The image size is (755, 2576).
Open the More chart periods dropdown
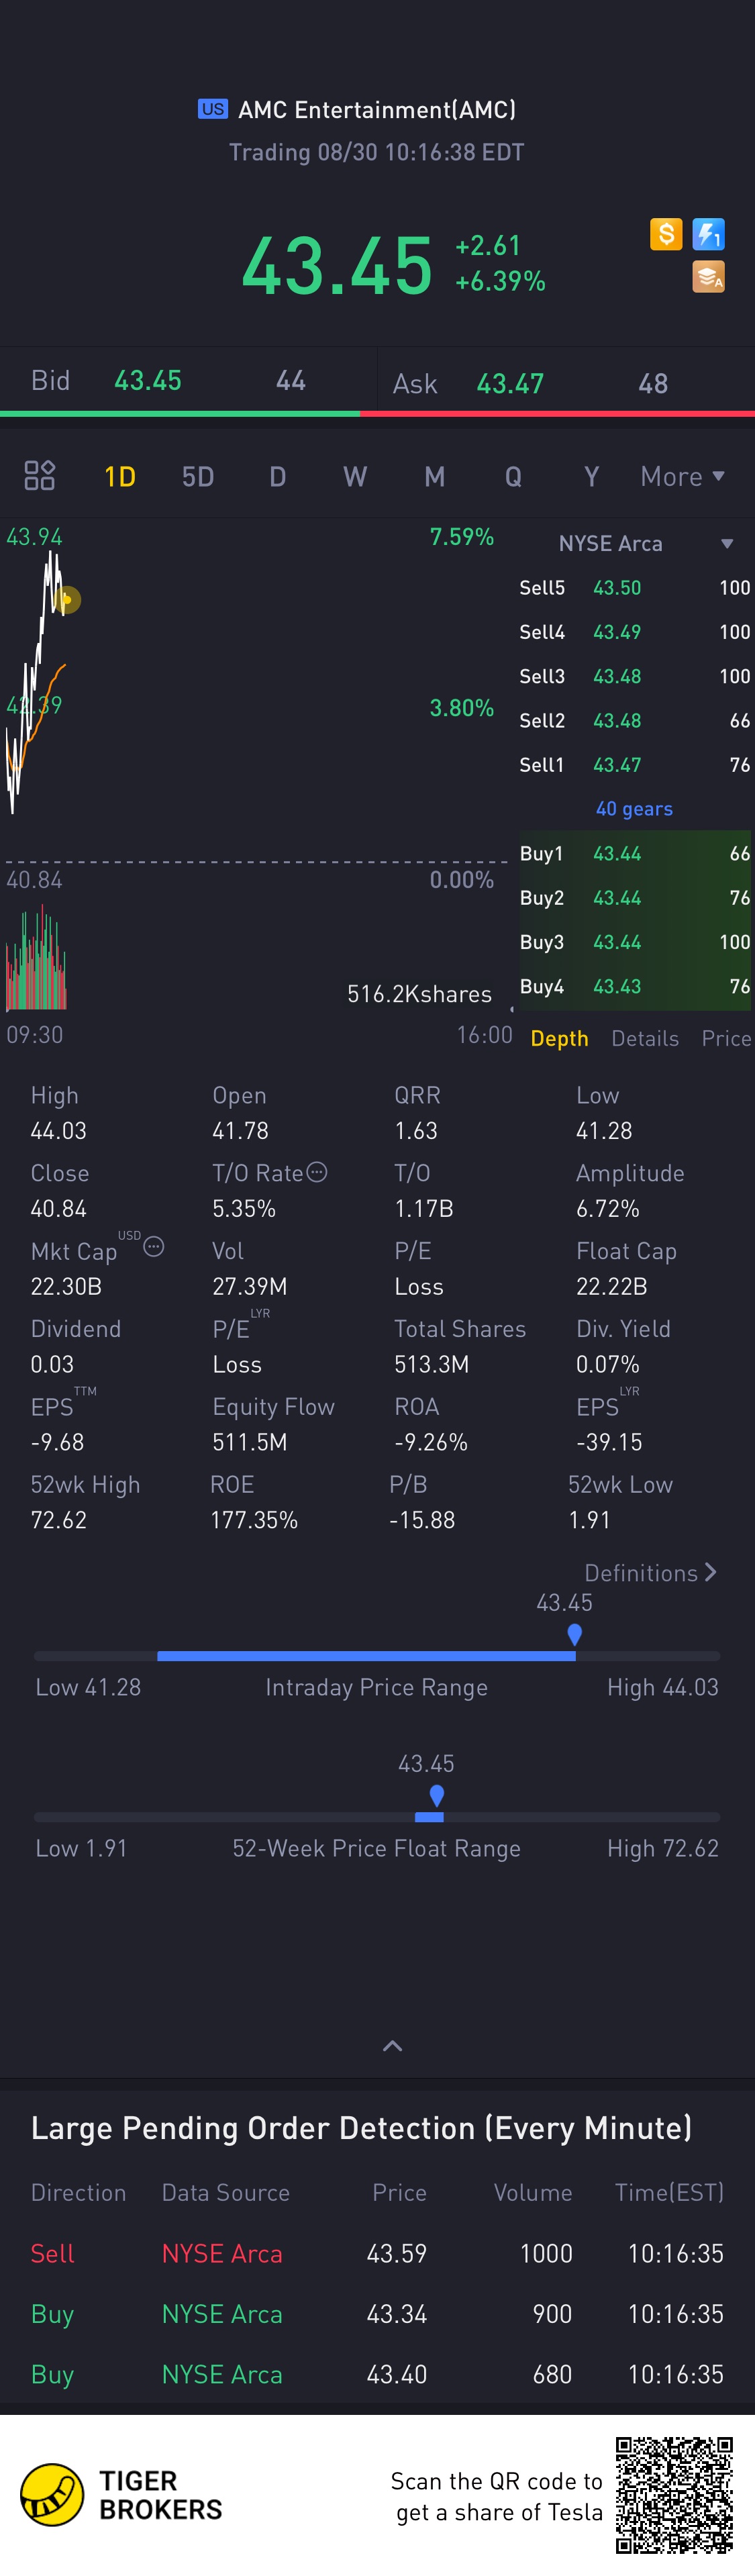point(683,477)
